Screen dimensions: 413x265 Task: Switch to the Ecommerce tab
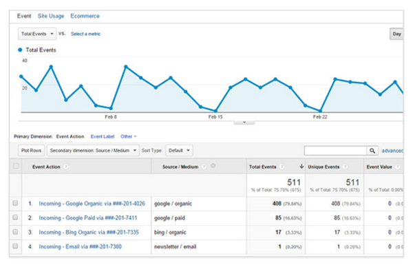pos(85,16)
